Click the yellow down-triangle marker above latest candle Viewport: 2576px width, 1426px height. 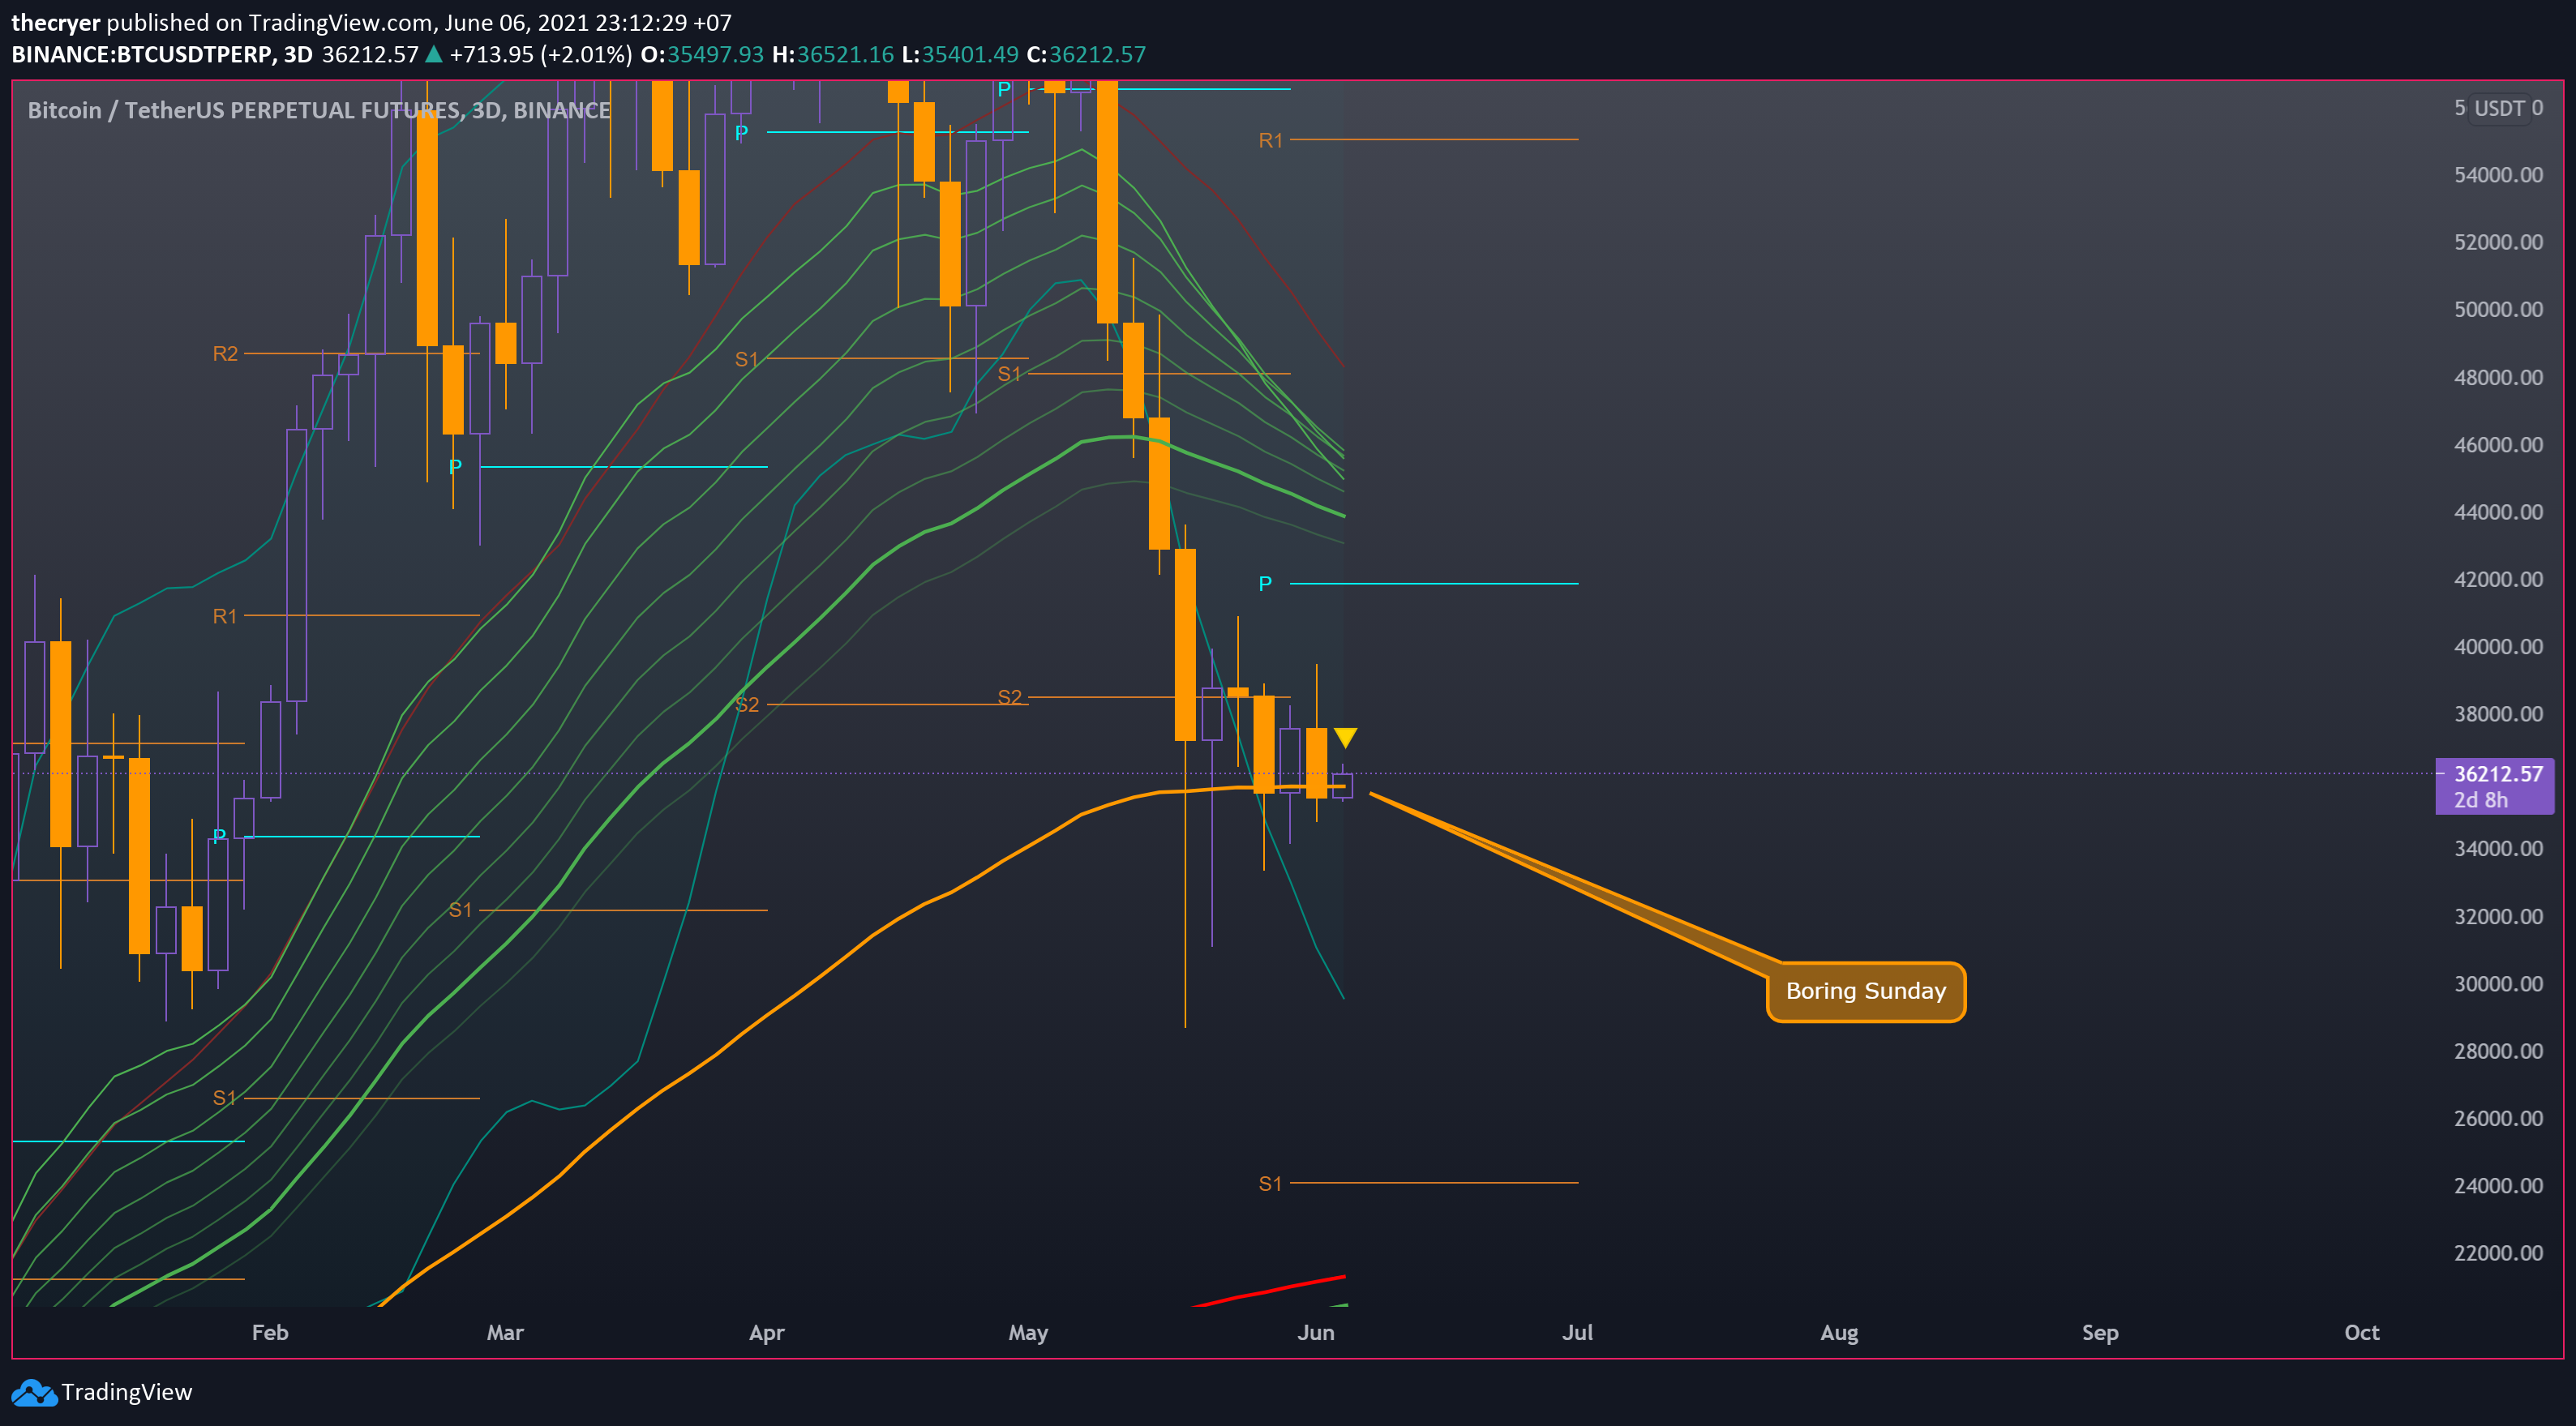coord(1345,738)
